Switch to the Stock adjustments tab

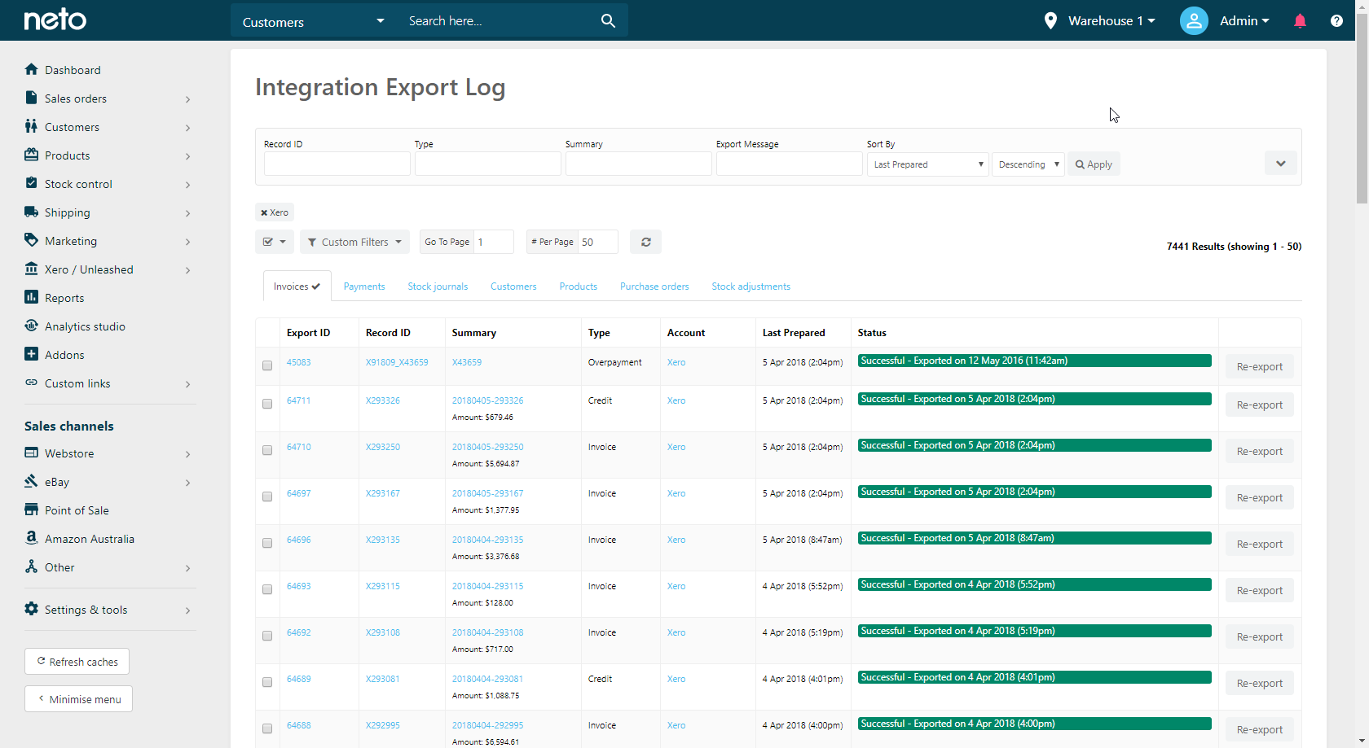751,287
